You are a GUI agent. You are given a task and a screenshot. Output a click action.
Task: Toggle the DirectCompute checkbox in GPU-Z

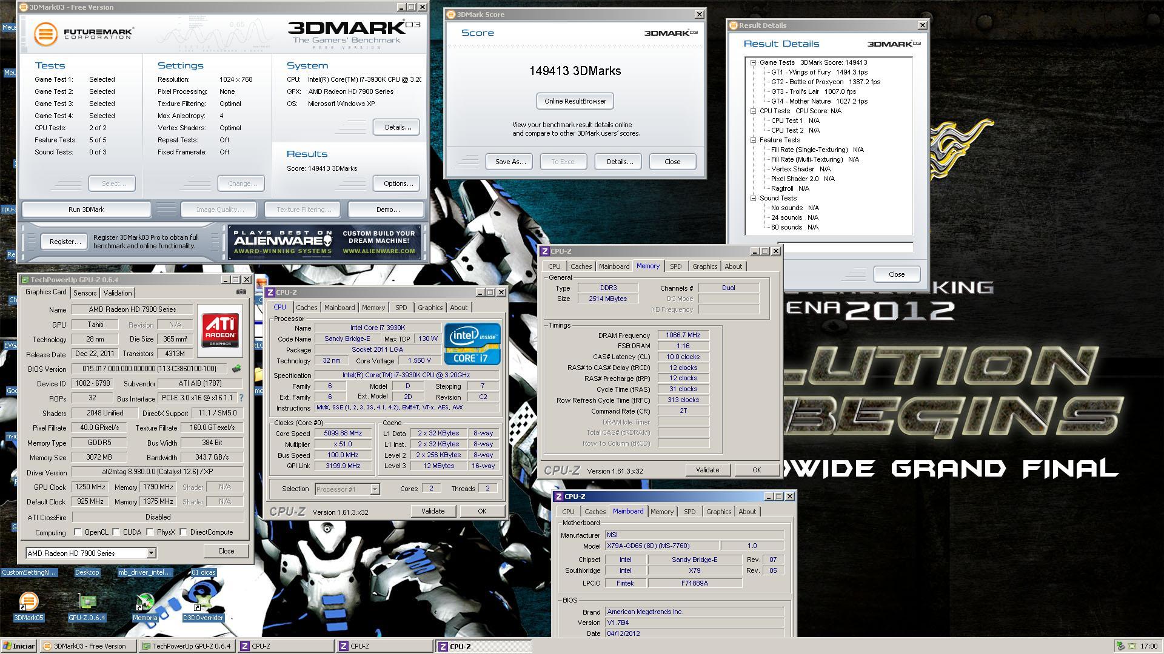183,532
